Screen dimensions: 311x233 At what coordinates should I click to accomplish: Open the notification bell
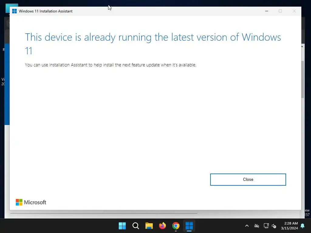303,226
